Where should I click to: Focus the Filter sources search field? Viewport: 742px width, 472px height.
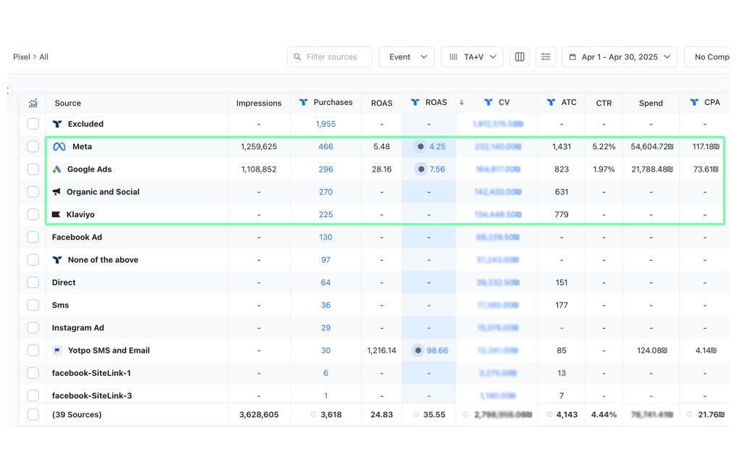(x=330, y=56)
